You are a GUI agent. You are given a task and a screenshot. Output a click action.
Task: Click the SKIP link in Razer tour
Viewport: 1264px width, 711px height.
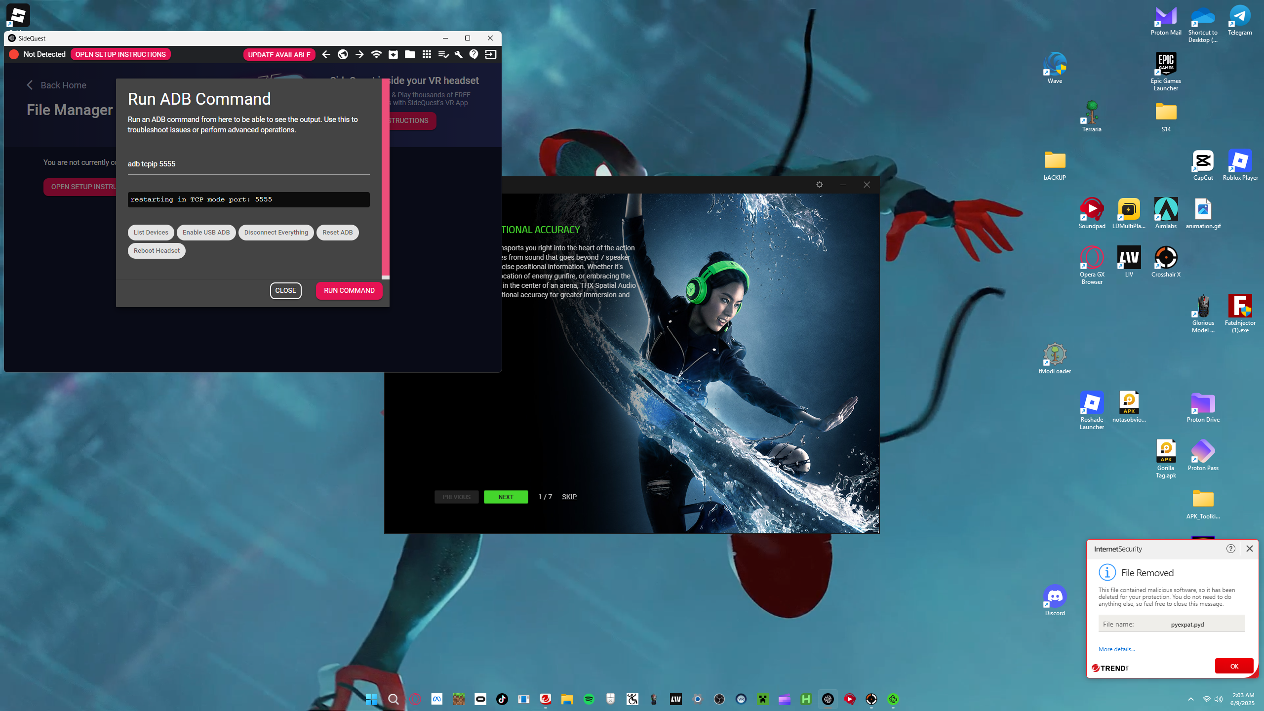pos(569,497)
